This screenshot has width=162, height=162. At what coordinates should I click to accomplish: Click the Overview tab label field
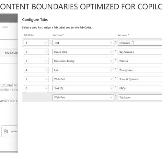click(140, 43)
